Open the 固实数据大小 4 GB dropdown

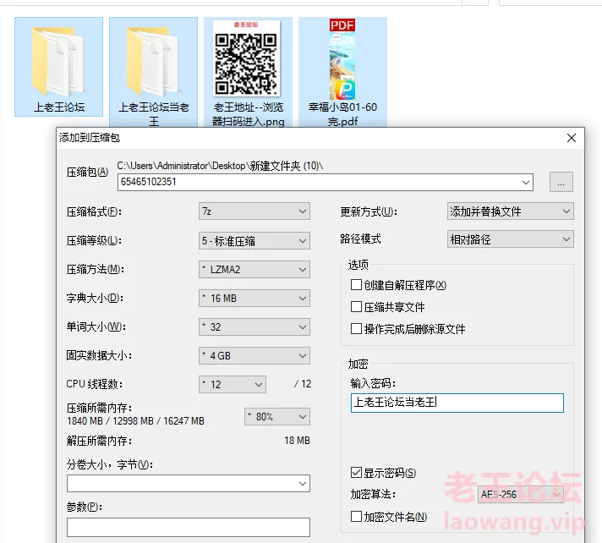coord(254,356)
